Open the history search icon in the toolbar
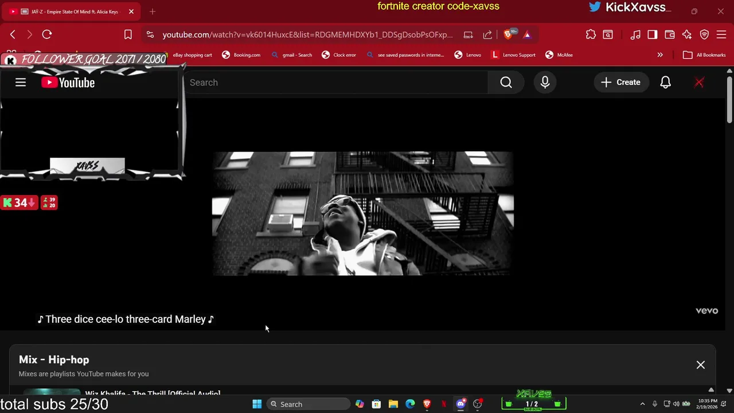The image size is (734, 413). tap(608, 34)
